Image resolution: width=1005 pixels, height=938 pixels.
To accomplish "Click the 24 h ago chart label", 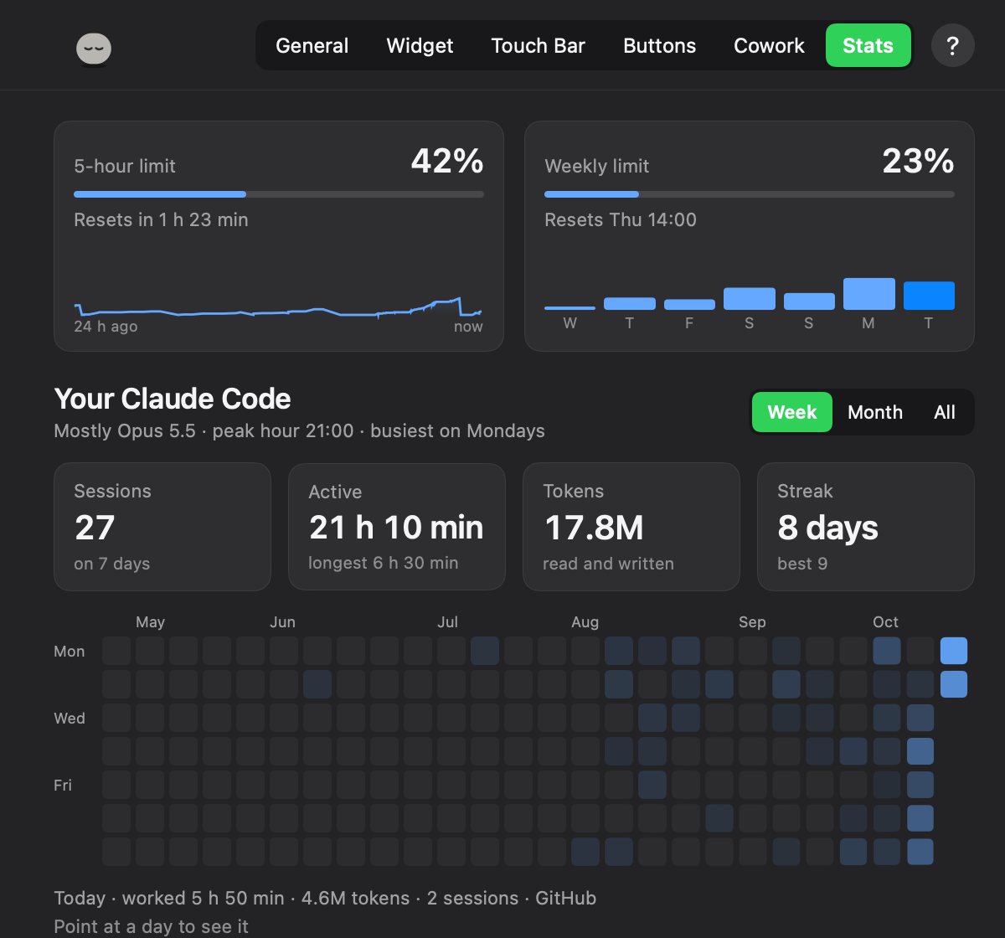I will pyautogui.click(x=106, y=327).
